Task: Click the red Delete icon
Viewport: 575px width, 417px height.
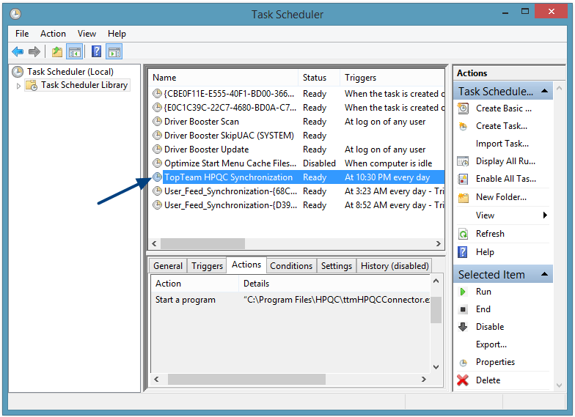Action: (463, 380)
